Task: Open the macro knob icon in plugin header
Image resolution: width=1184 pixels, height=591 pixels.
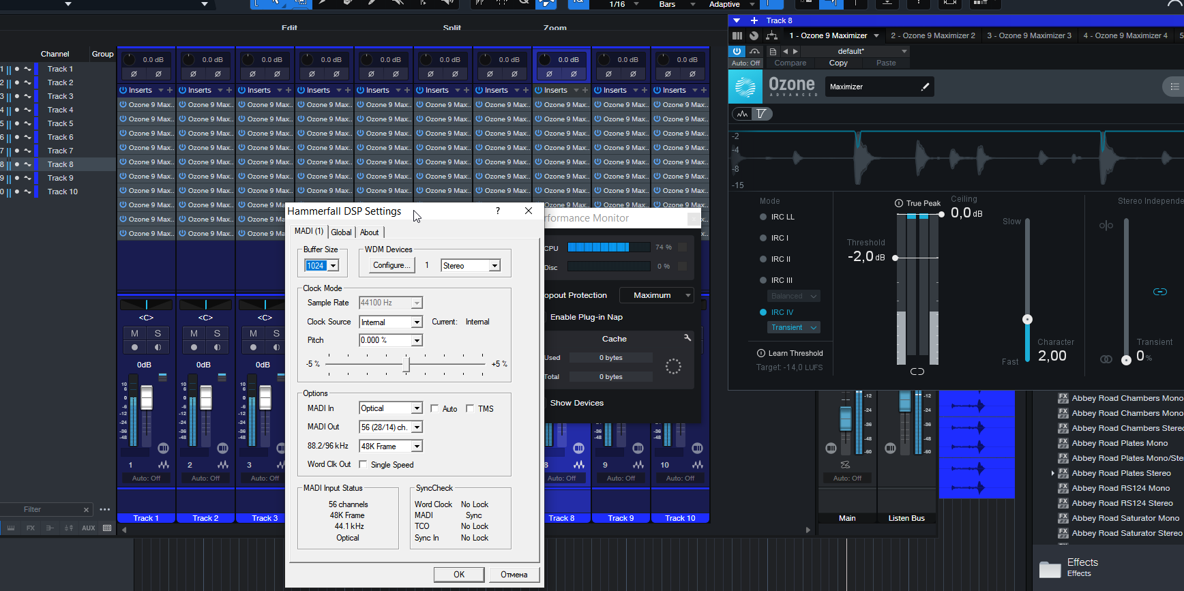Action: coord(754,35)
